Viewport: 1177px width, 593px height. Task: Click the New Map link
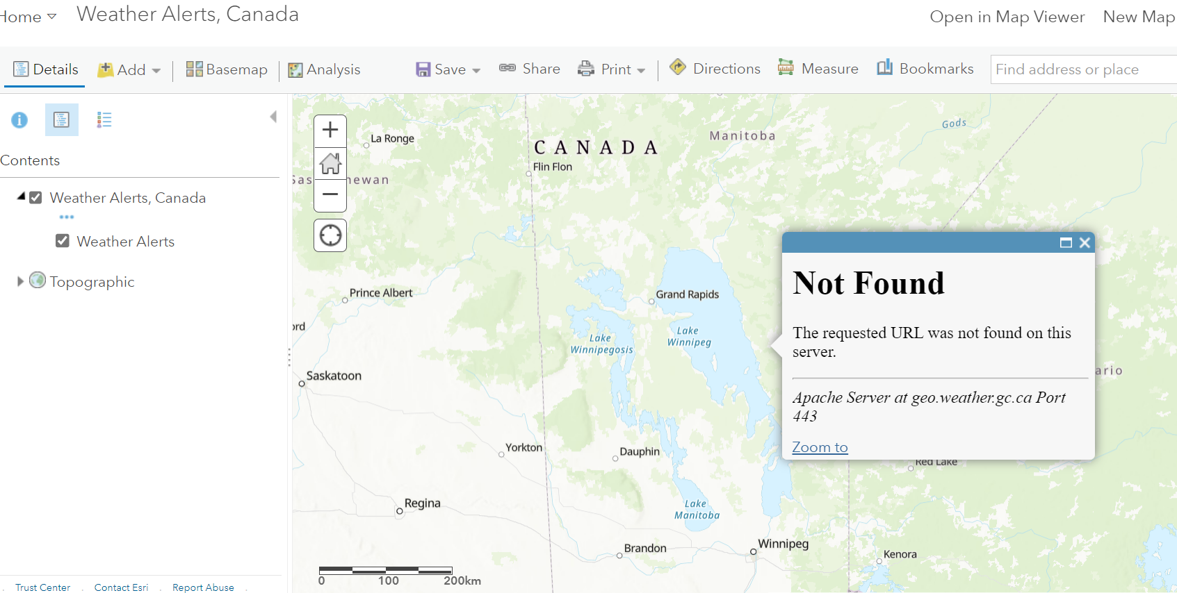coord(1139,17)
